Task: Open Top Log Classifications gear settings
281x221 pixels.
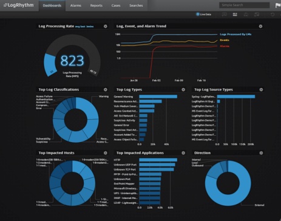Action: (x=106, y=89)
